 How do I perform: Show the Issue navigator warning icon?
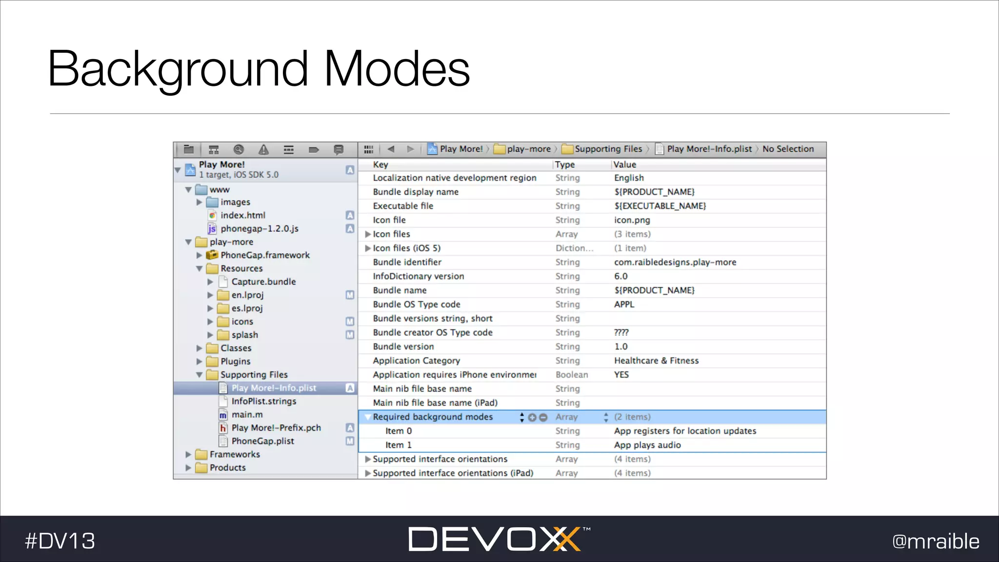[x=263, y=149]
